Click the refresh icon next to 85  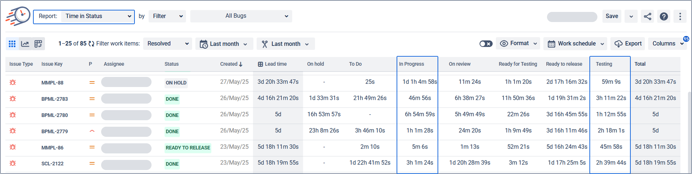[x=91, y=44]
